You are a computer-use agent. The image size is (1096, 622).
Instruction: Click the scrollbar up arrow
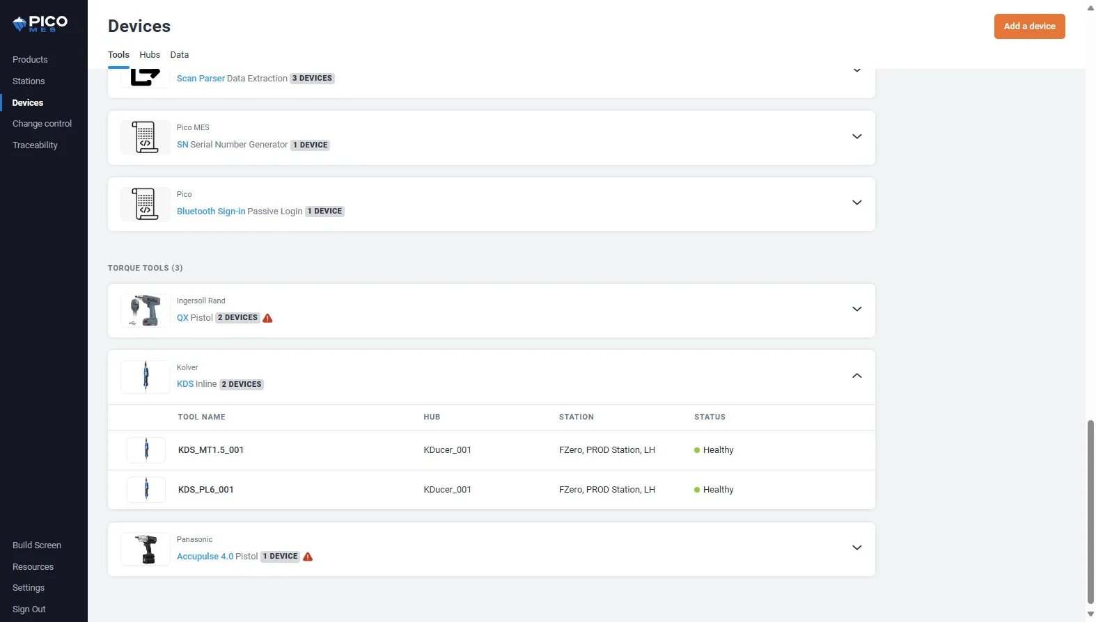[1090, 7]
